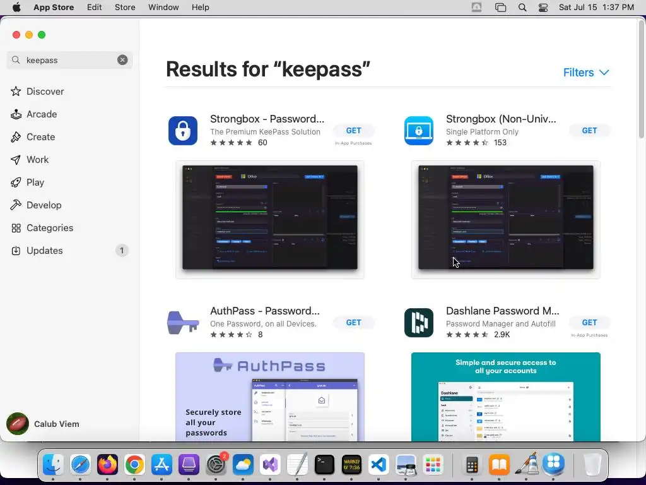Open the Window menu
The image size is (646, 485).
click(x=163, y=8)
